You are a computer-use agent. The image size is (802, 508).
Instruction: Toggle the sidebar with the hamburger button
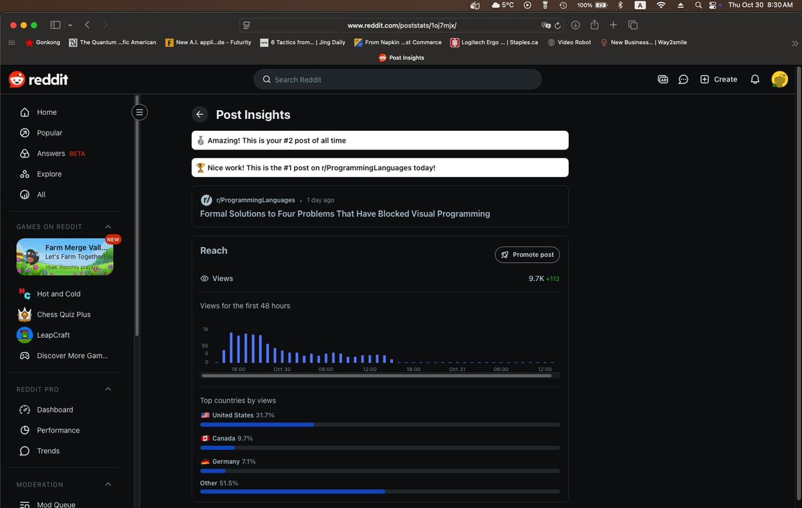click(x=139, y=111)
